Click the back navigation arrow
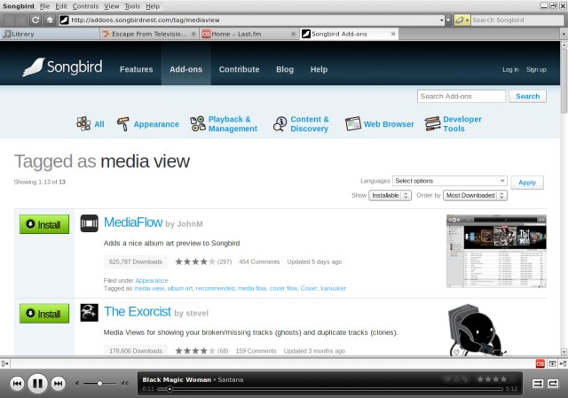Viewport: 568px width, 398px height. coord(10,20)
